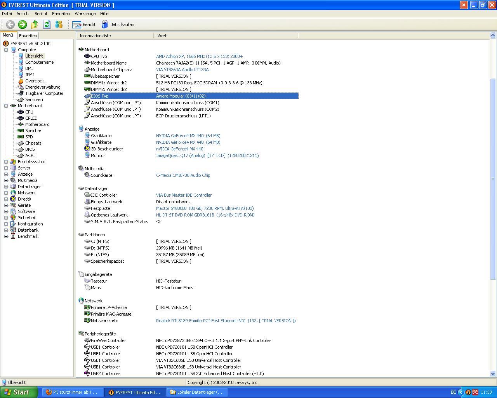This screenshot has height=398, width=497.
Task: Open the AMD Athlon XP CPU link
Action: click(199, 56)
